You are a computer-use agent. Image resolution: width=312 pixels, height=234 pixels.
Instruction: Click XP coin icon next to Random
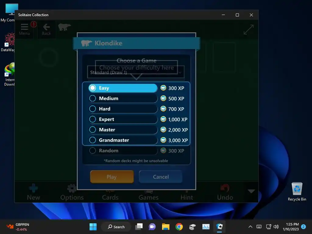163,151
